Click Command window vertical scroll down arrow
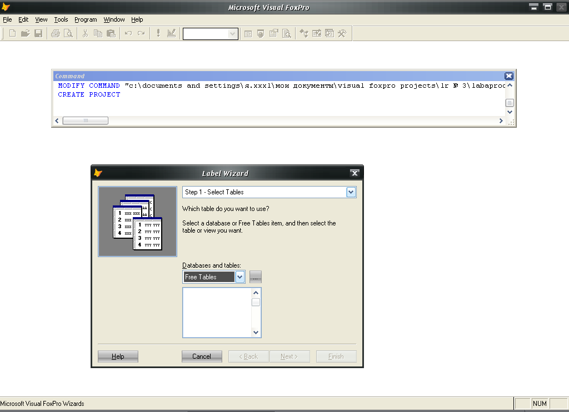Screen dimensions: 569x412 [510, 112]
